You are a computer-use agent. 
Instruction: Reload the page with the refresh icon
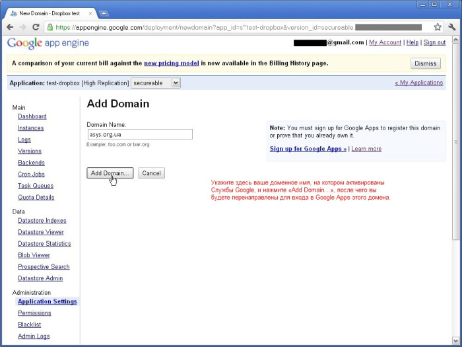click(36, 27)
